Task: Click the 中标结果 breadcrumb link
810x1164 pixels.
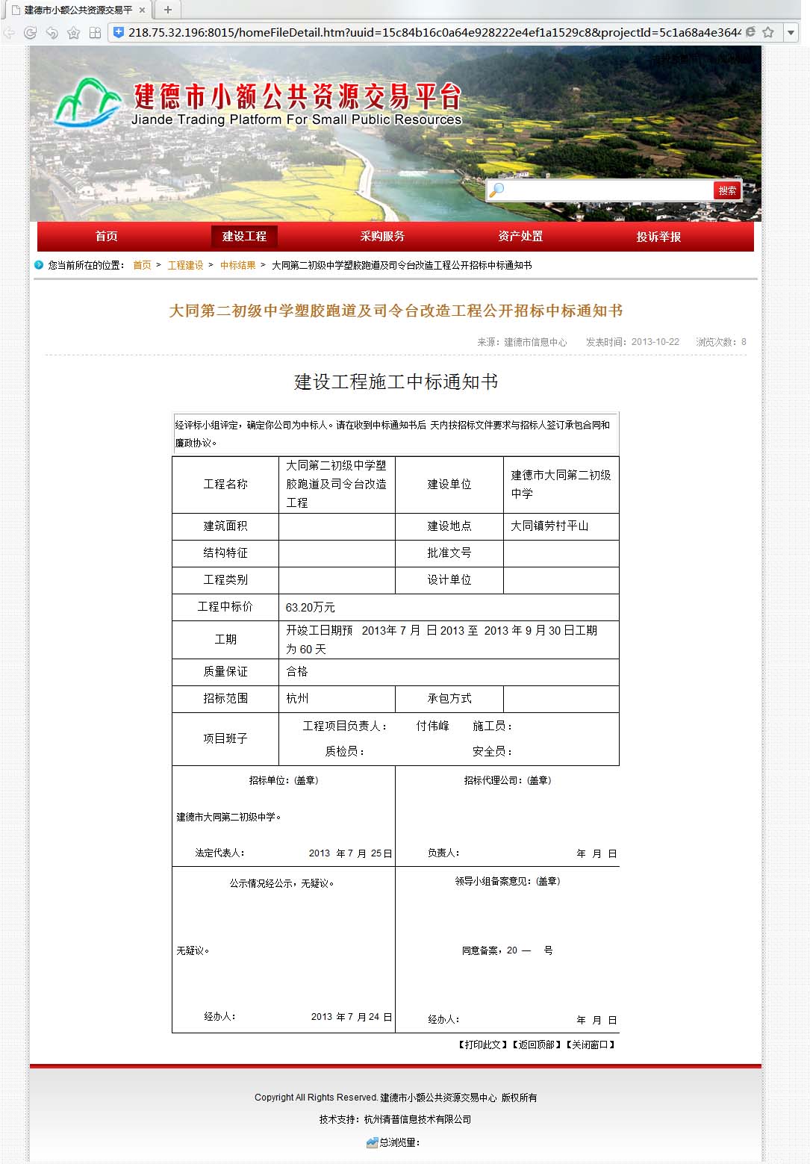Action: (237, 265)
